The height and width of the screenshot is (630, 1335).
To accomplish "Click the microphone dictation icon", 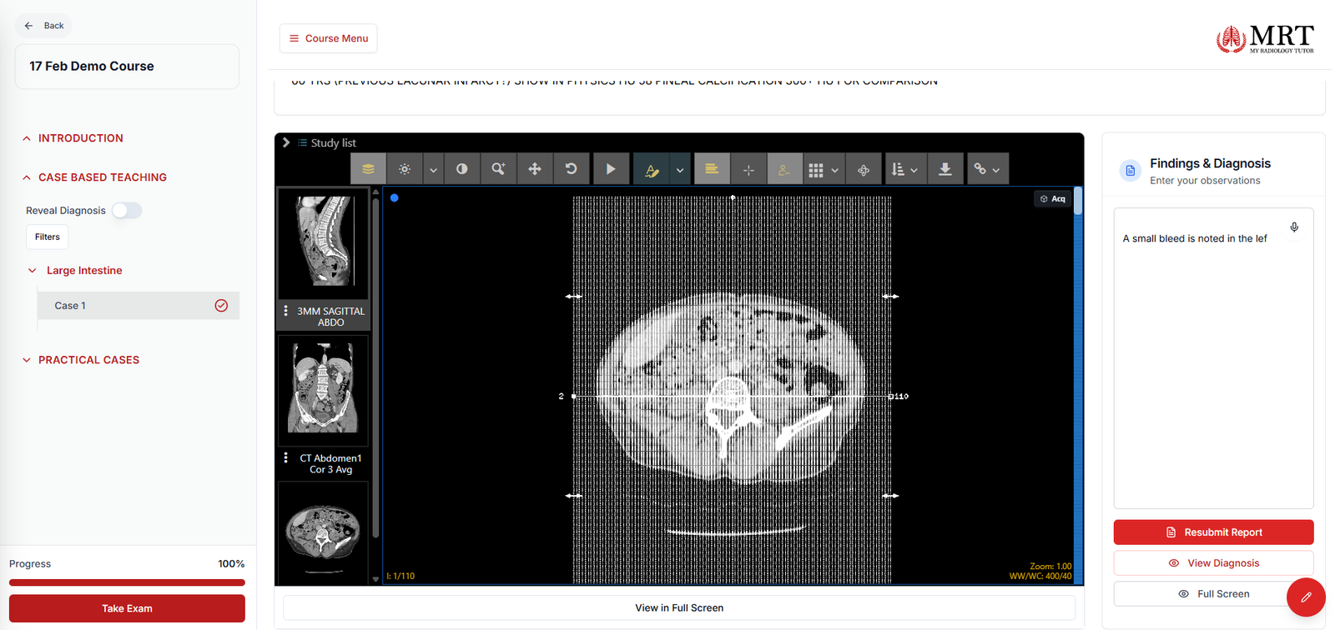I will pos(1294,227).
